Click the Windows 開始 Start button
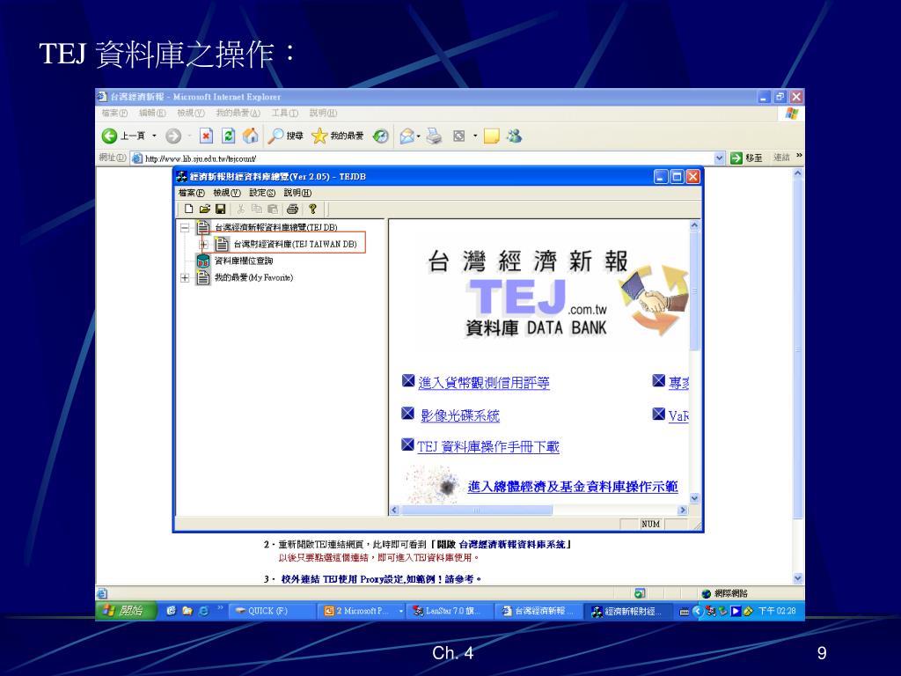901x676 pixels. [x=126, y=611]
